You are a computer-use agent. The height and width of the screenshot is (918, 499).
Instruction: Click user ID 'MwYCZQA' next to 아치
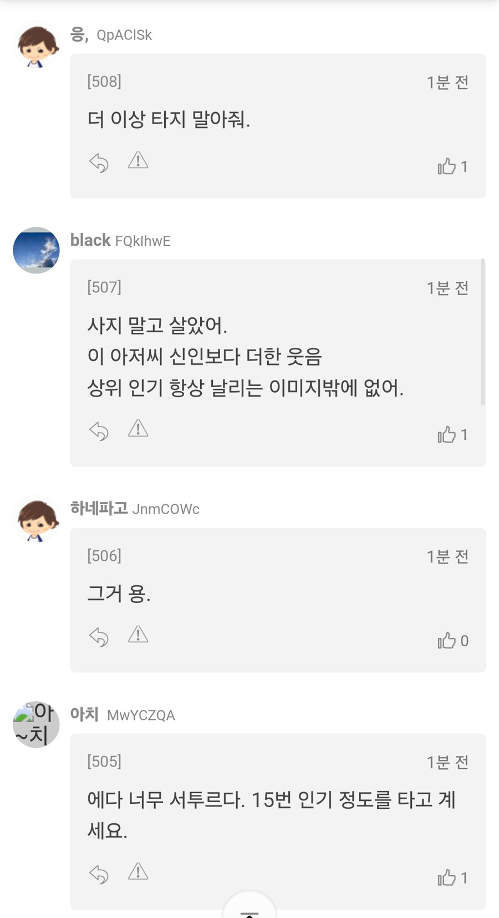pyautogui.click(x=141, y=715)
